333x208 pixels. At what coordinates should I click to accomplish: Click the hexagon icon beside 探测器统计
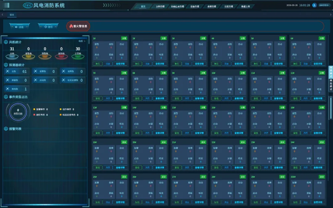click(6, 65)
